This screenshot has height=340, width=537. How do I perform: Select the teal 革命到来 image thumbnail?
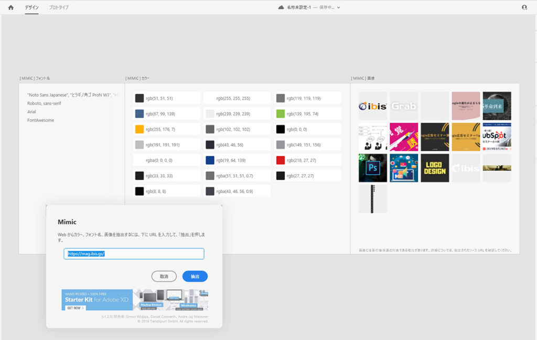coord(497,106)
